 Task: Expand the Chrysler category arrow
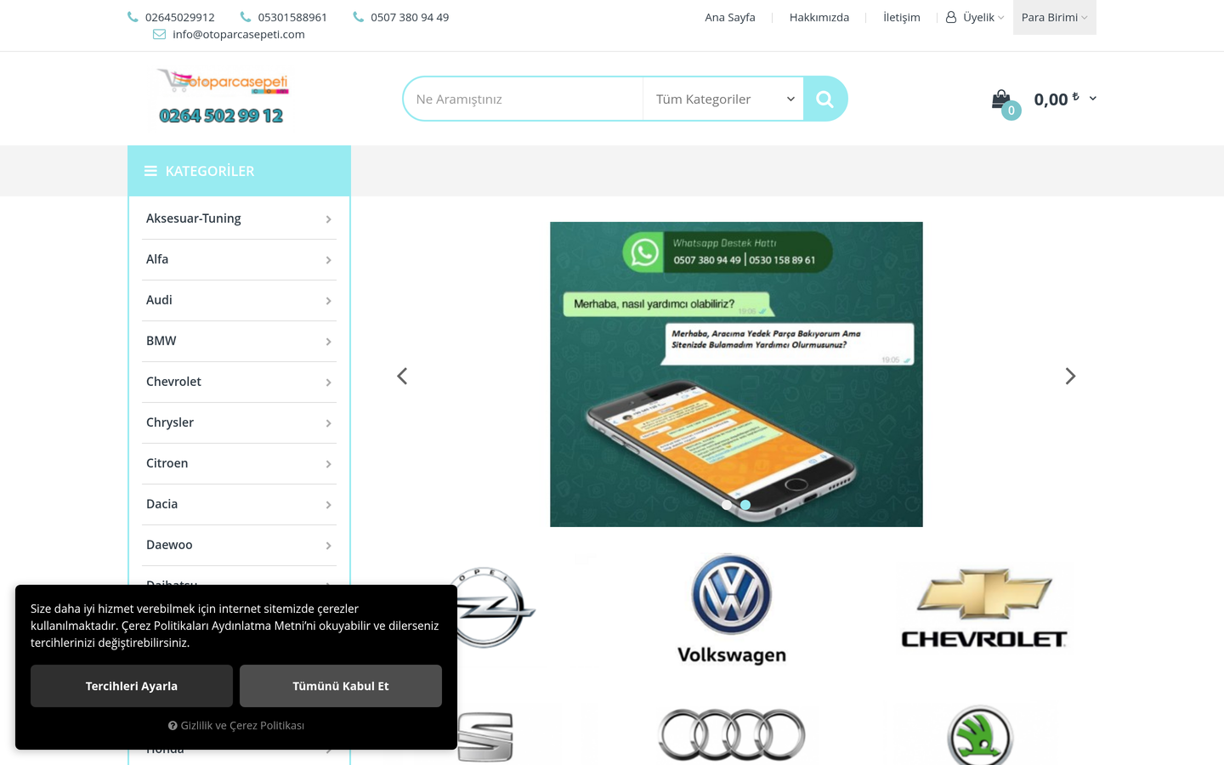(328, 423)
